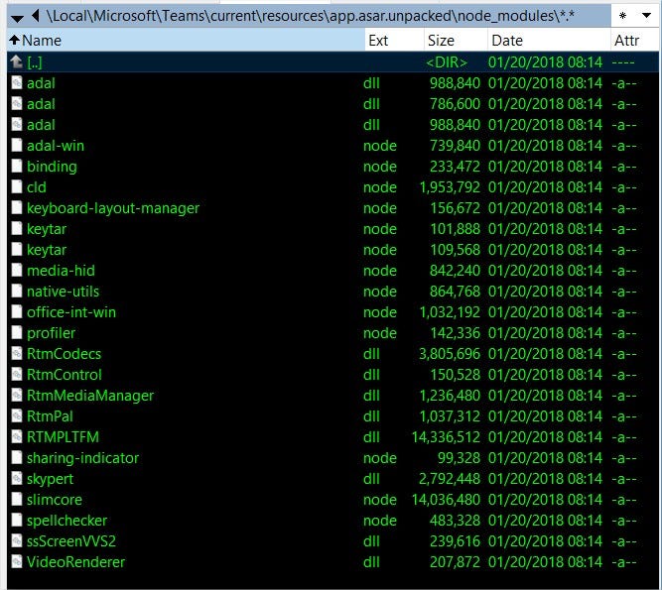This screenshot has height=590, width=662.
Task: Click the size value 1,037,312
Action: [x=450, y=415]
